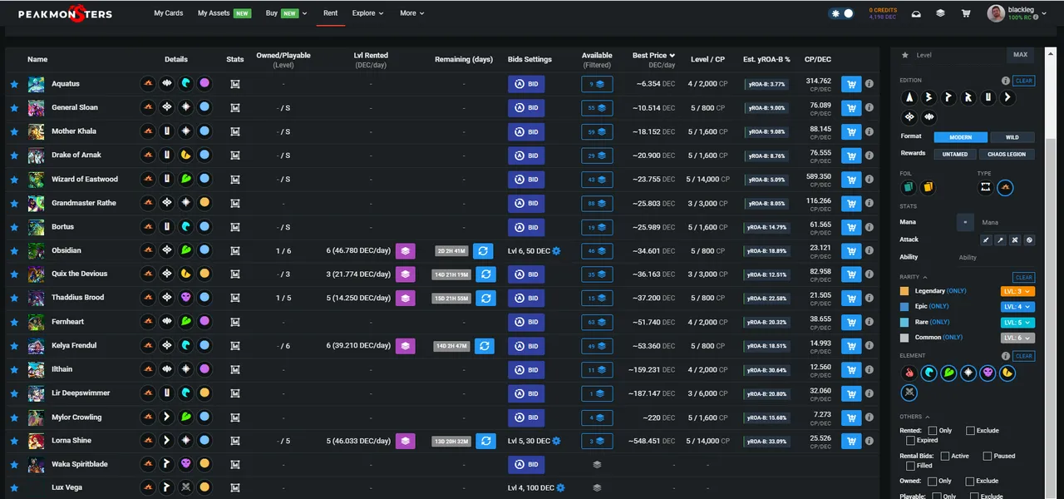Open Rare LVL: 5 dropdown
The width and height of the screenshot is (1064, 499).
coord(1017,322)
